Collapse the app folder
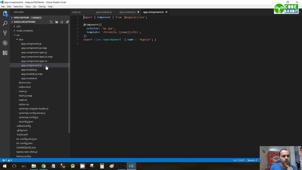 (21, 39)
